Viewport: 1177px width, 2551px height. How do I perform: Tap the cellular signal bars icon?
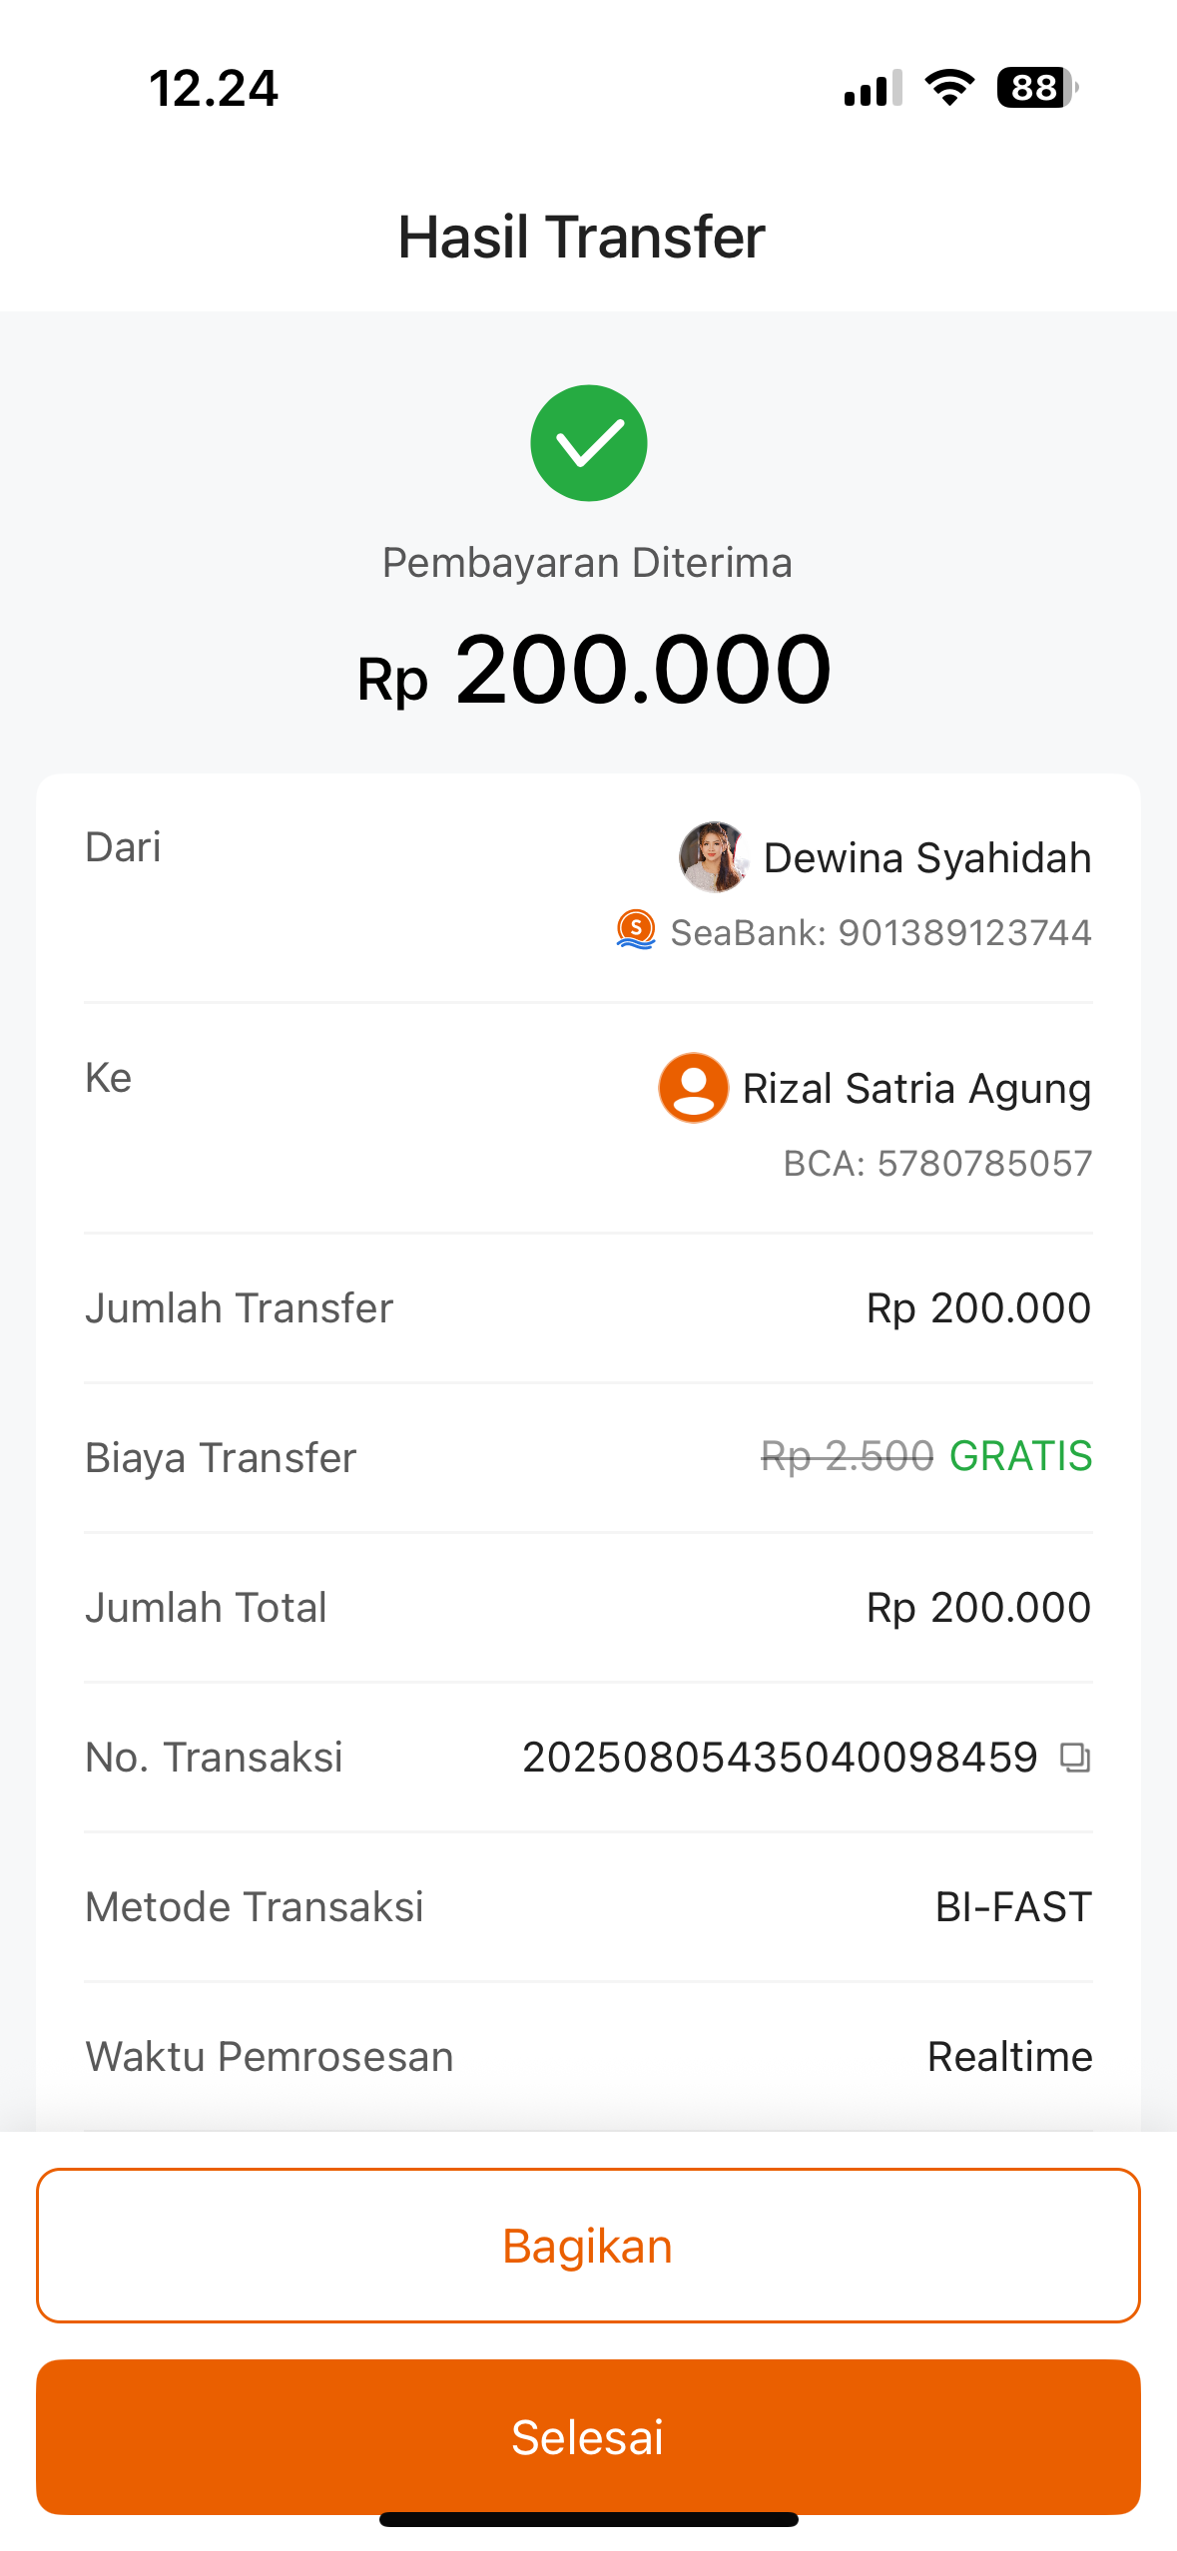tap(874, 88)
